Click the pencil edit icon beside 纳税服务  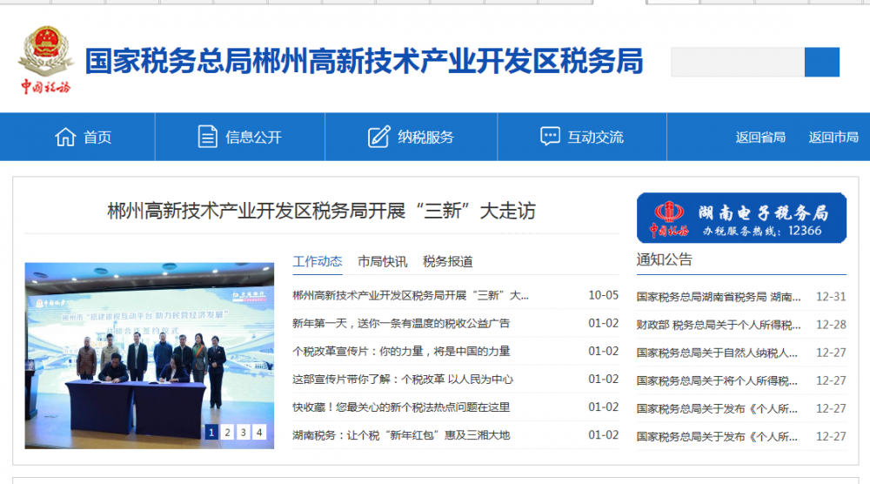379,137
